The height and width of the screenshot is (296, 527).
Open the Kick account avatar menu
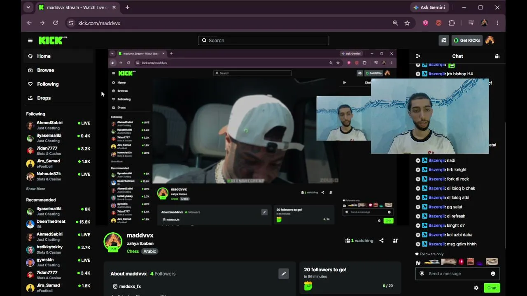click(x=490, y=40)
